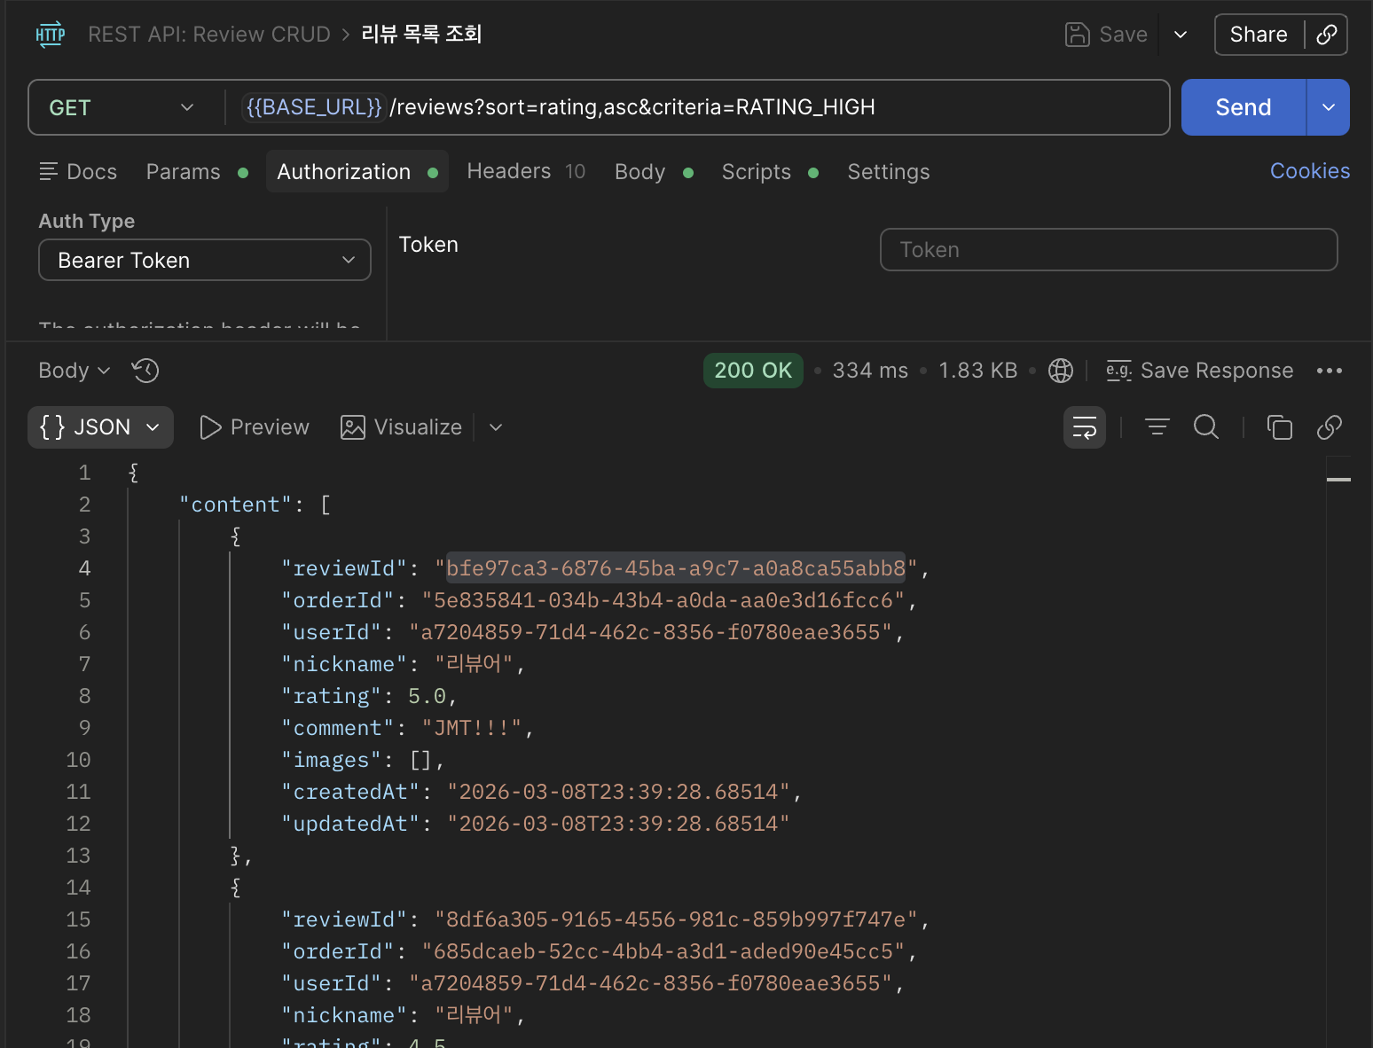The image size is (1373, 1048).
Task: Click the comment "JMT!!!" value
Action: pyautogui.click(x=472, y=728)
